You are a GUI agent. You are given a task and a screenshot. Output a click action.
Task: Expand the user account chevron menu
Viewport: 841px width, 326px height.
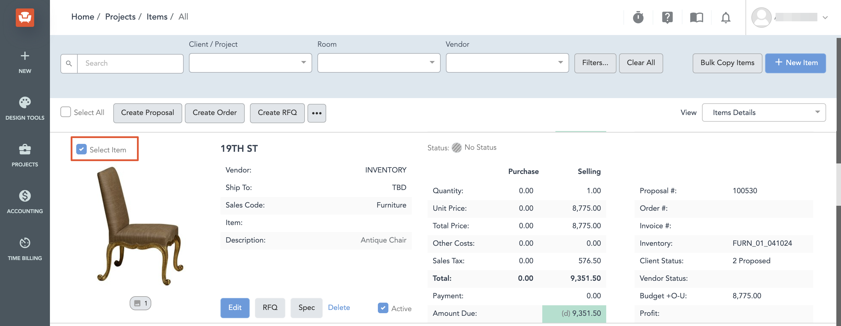[x=825, y=18]
